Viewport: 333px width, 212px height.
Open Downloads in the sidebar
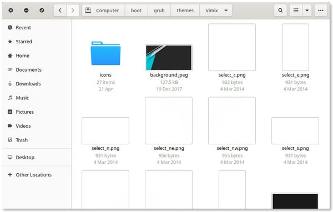tap(36, 83)
